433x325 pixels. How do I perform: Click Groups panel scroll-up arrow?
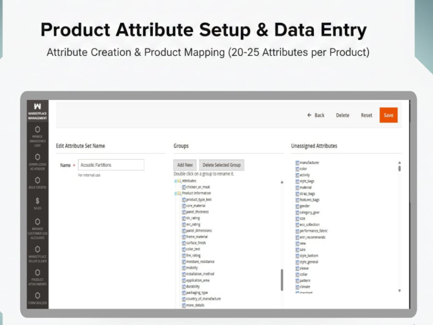pyautogui.click(x=282, y=182)
